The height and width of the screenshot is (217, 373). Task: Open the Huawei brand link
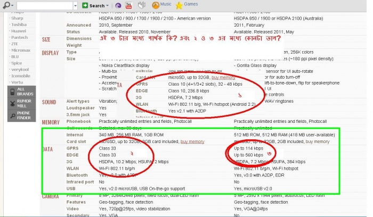[19, 31]
